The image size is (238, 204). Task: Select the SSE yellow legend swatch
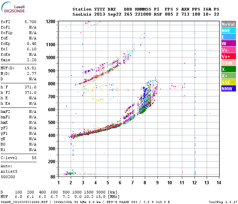tap(228, 82)
